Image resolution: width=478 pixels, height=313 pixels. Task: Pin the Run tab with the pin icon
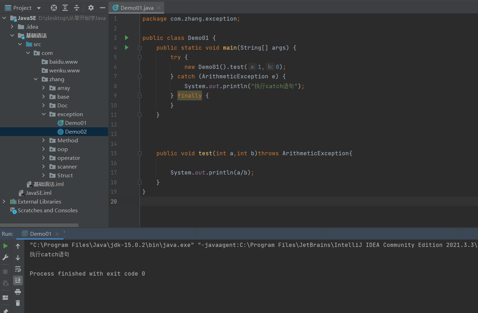pyautogui.click(x=5, y=310)
